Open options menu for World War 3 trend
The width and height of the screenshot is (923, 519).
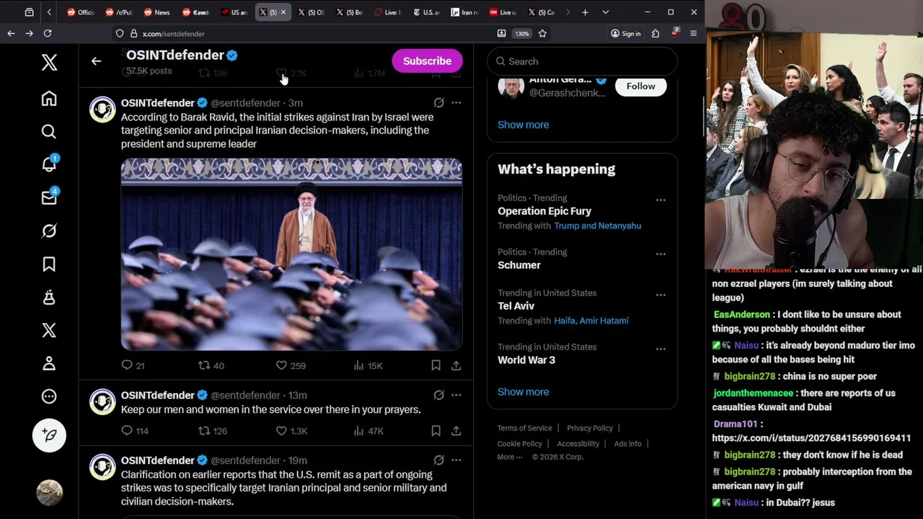click(661, 349)
